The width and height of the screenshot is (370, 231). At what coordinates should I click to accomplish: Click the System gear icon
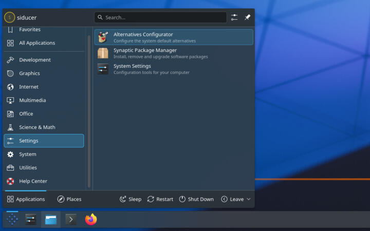pos(10,155)
